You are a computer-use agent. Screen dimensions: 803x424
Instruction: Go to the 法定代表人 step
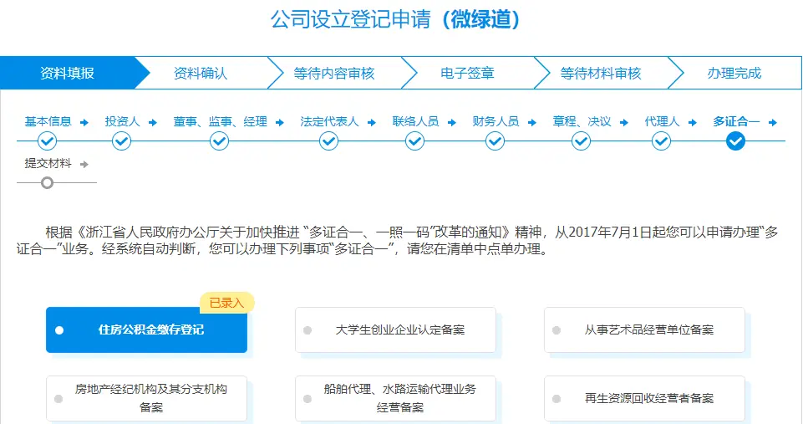click(329, 121)
